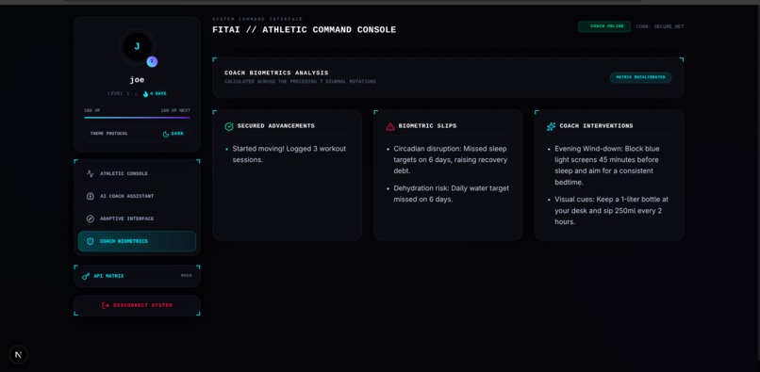Open the API Matrix panel

click(x=137, y=276)
